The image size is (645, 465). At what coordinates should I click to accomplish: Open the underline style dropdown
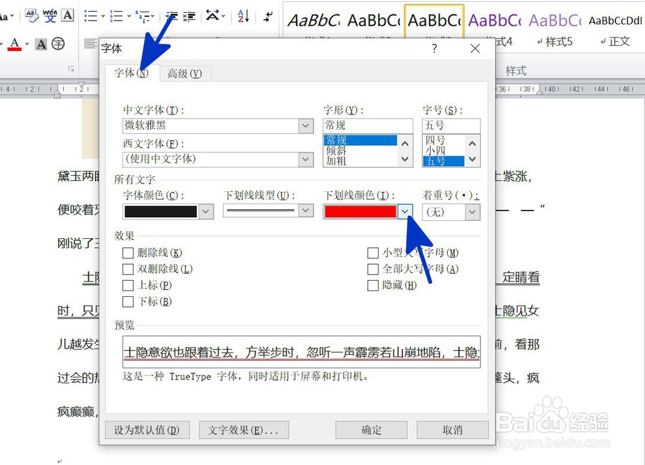pyautogui.click(x=304, y=211)
